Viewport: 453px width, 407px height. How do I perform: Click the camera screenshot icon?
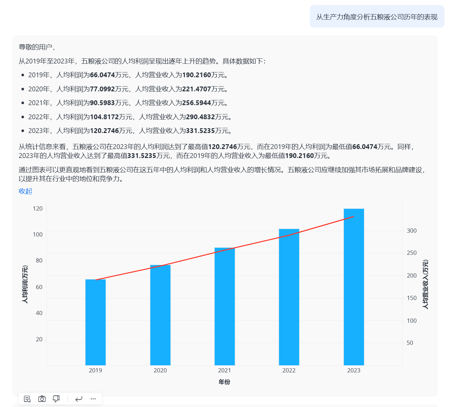coord(42,399)
